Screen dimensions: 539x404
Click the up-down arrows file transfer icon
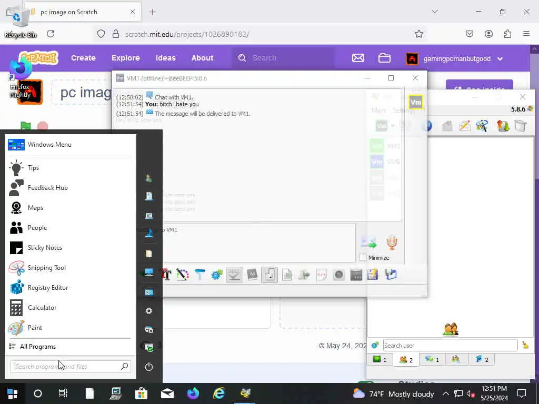(503, 126)
